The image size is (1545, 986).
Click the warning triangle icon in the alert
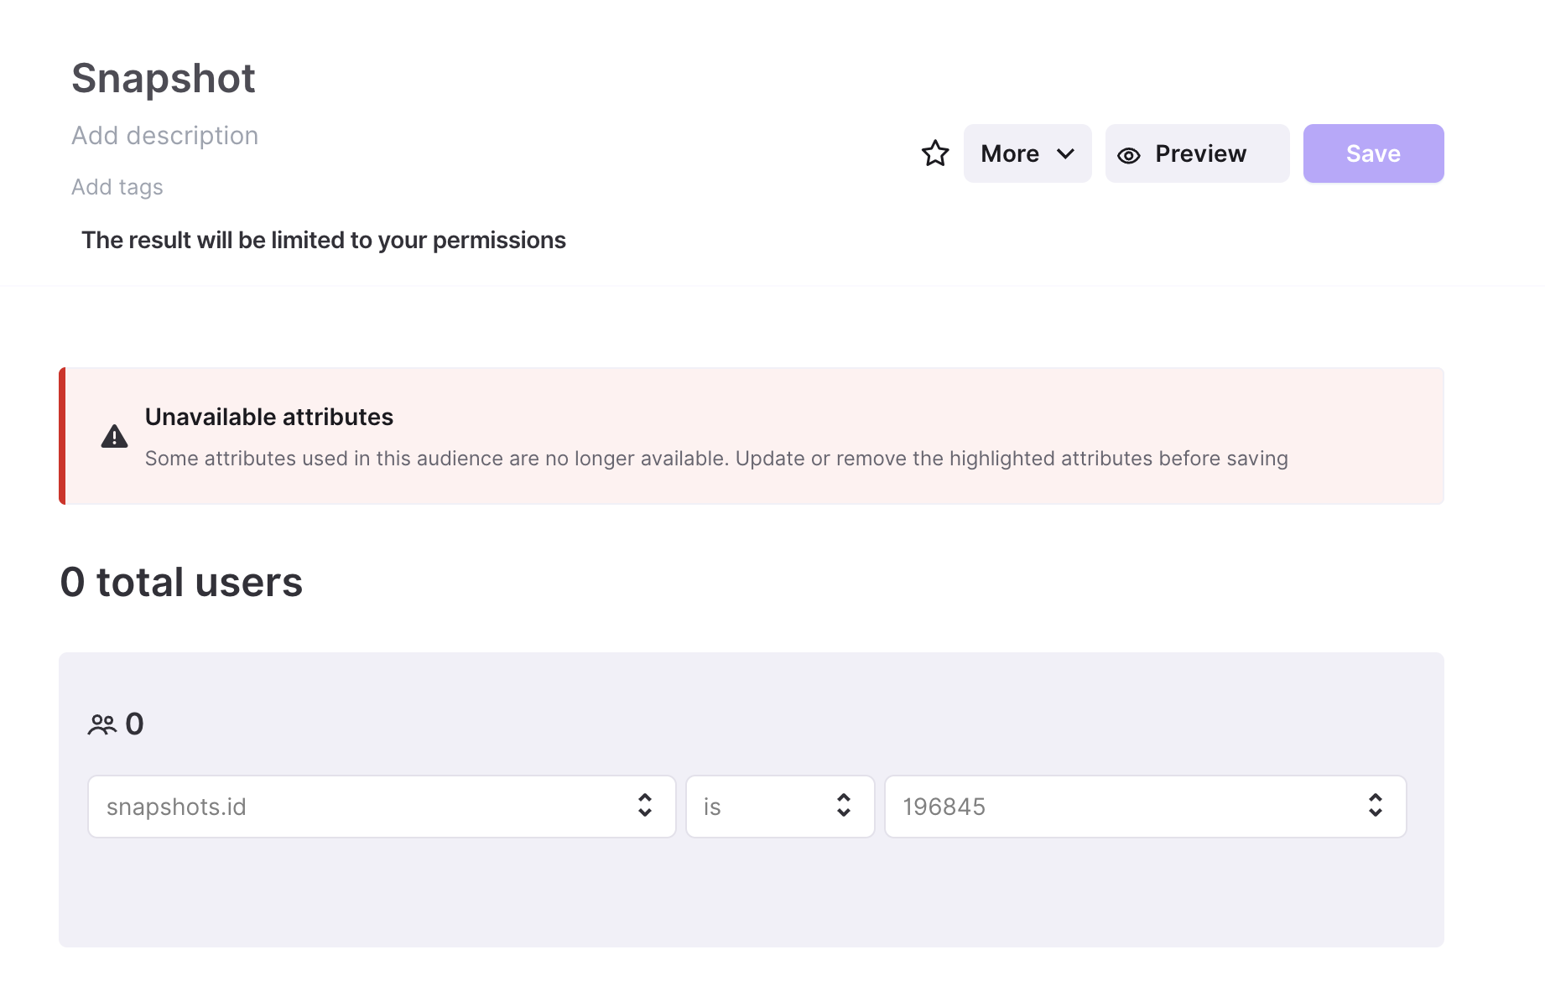click(x=114, y=436)
